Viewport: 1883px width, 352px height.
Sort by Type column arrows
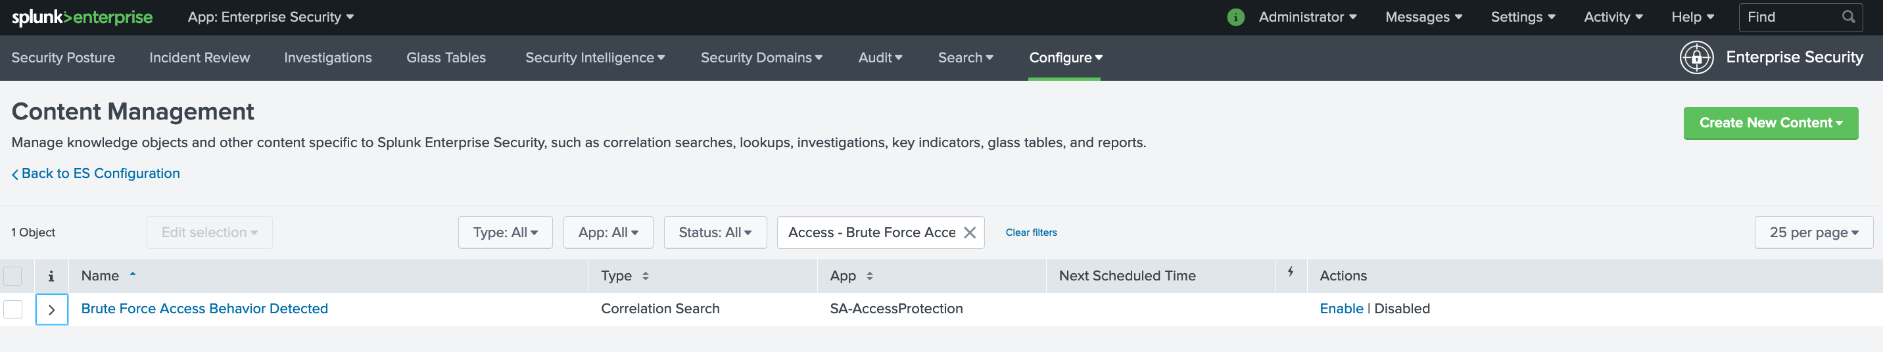tap(646, 276)
